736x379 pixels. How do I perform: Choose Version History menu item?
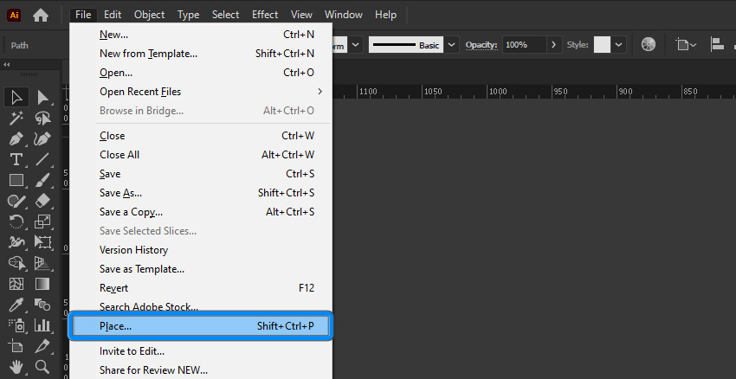point(200,250)
